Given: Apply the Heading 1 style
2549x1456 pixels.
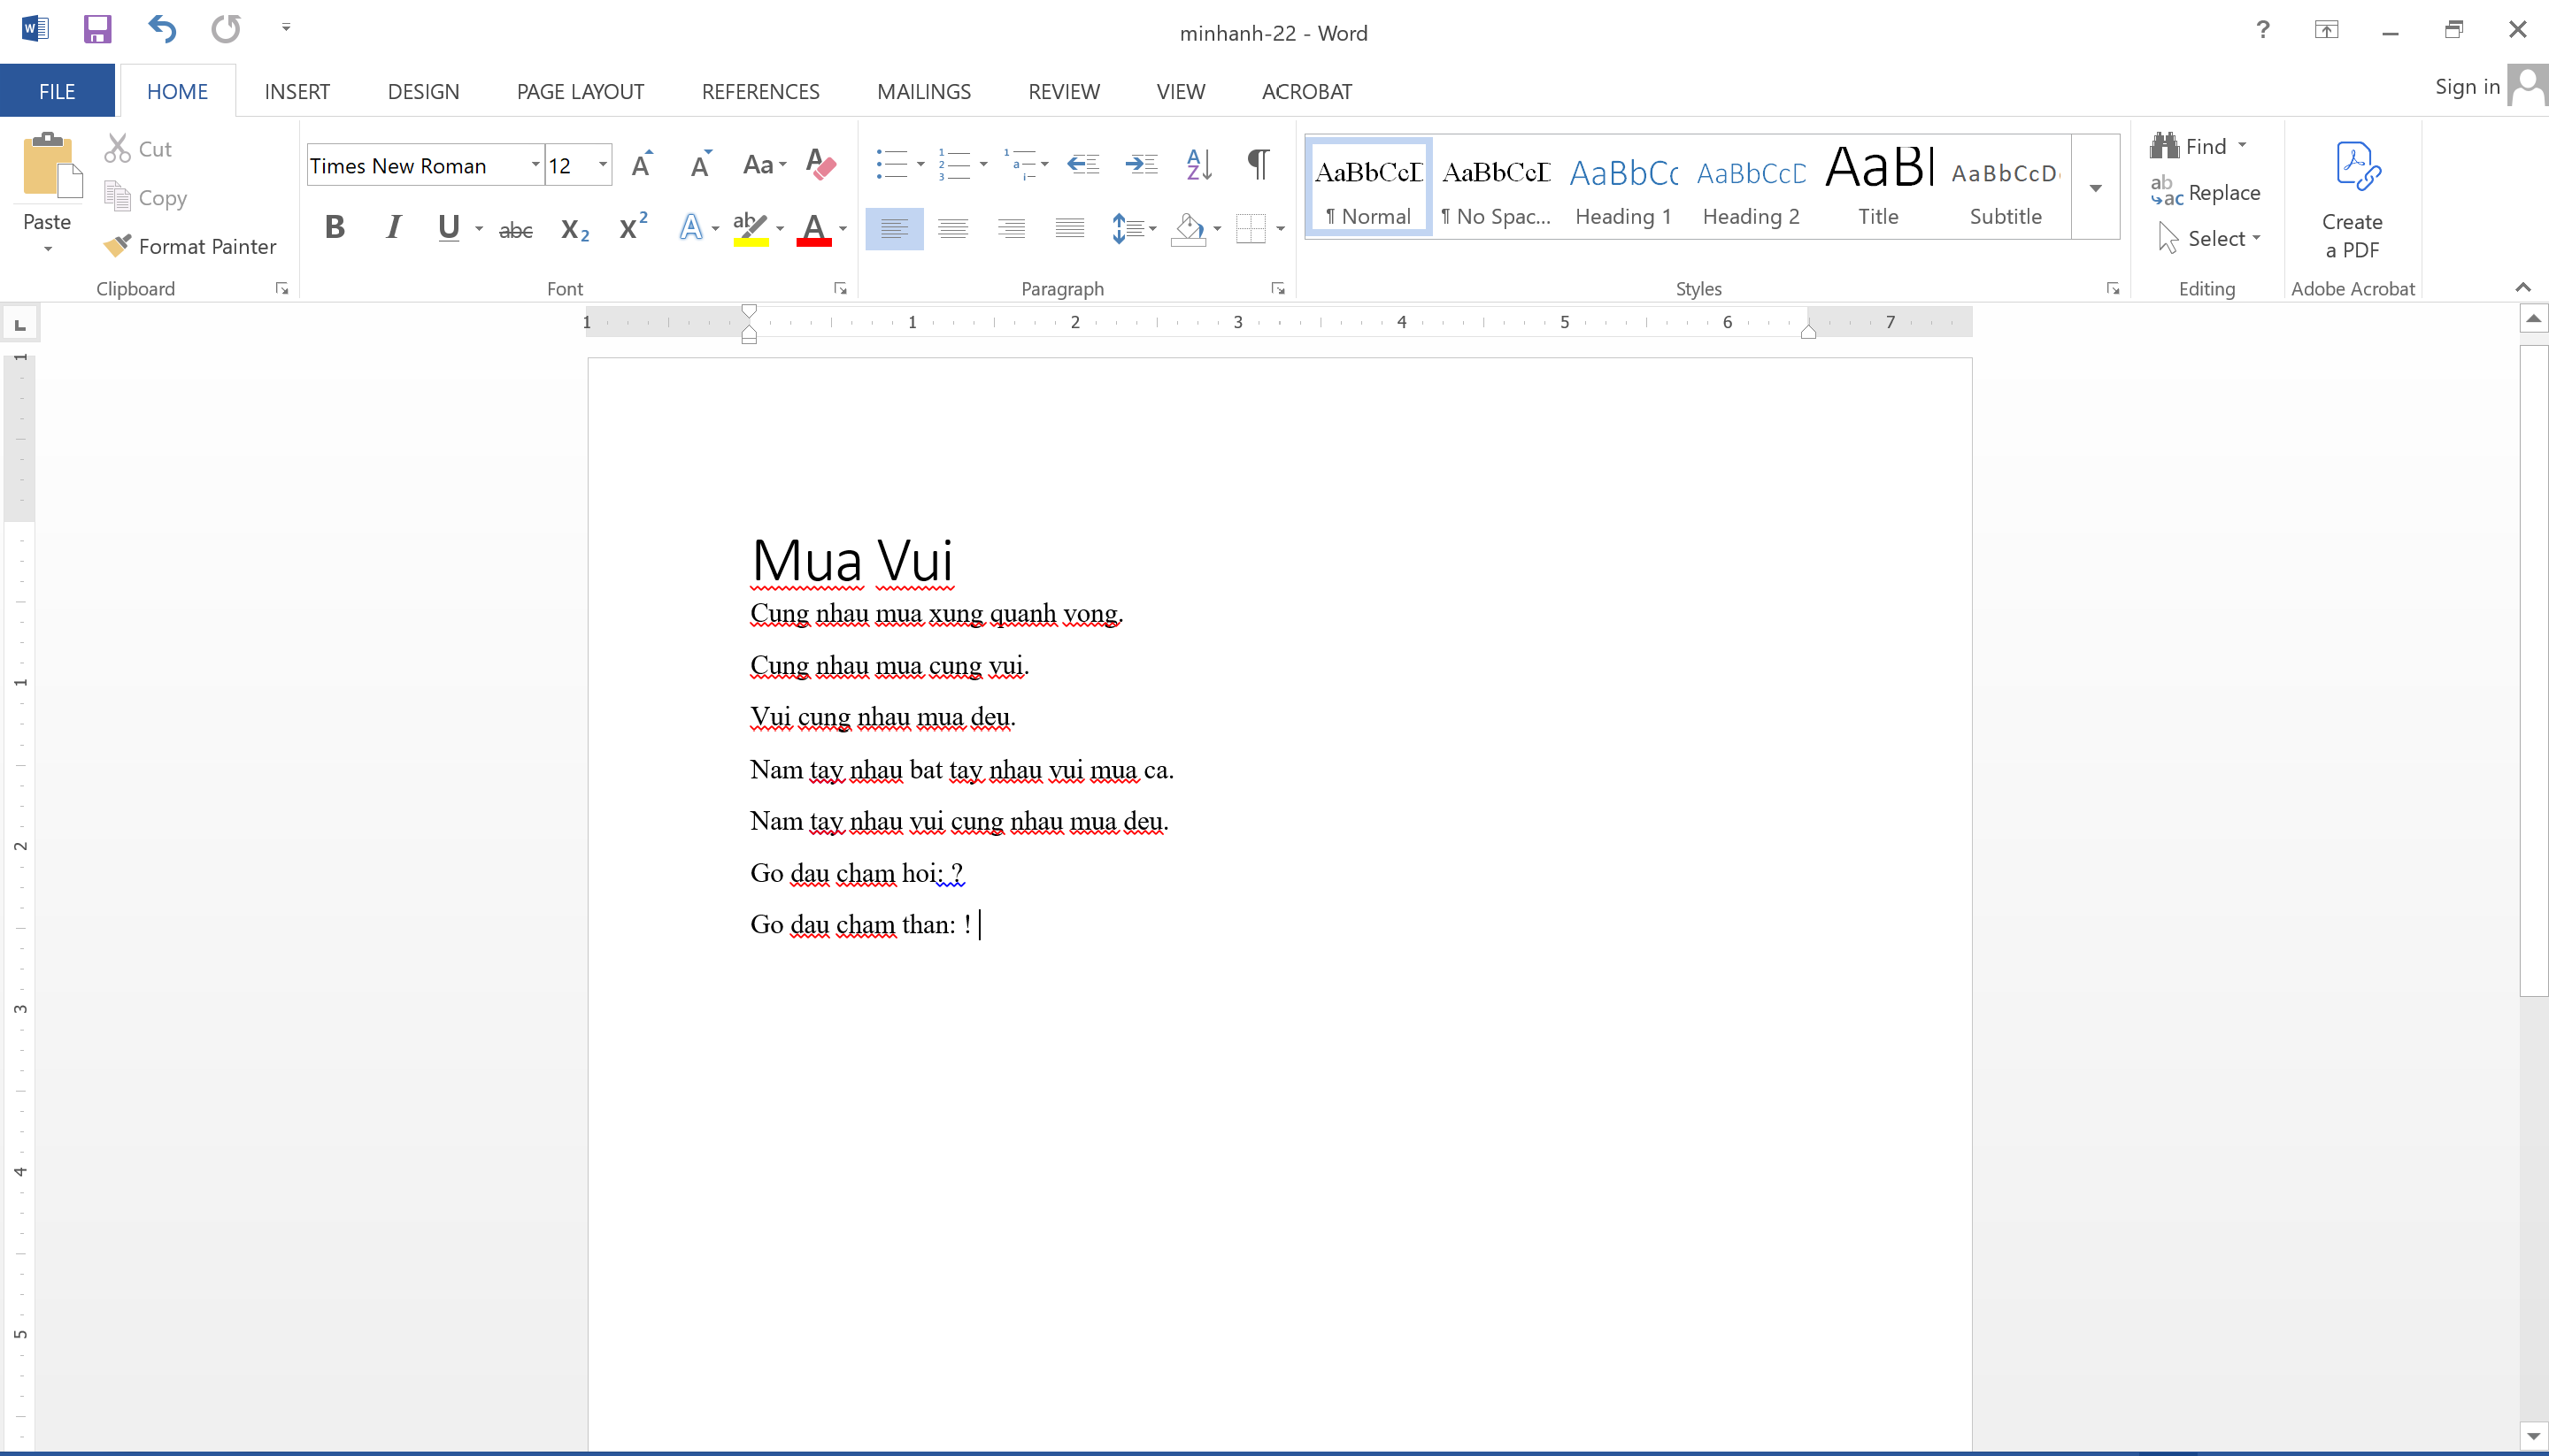Looking at the screenshot, I should point(1622,186).
